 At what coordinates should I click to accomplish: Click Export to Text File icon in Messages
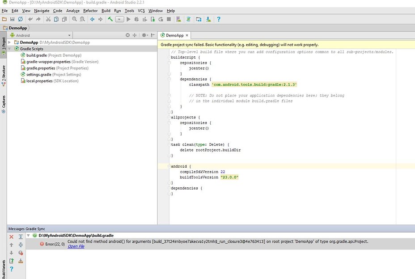tap(11, 261)
